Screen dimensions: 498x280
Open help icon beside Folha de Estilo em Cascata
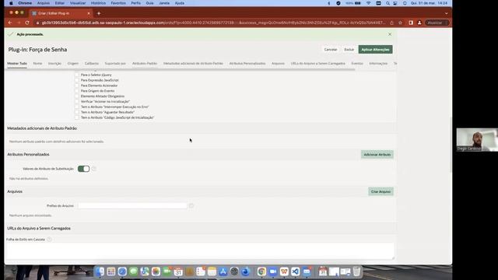coord(49,240)
